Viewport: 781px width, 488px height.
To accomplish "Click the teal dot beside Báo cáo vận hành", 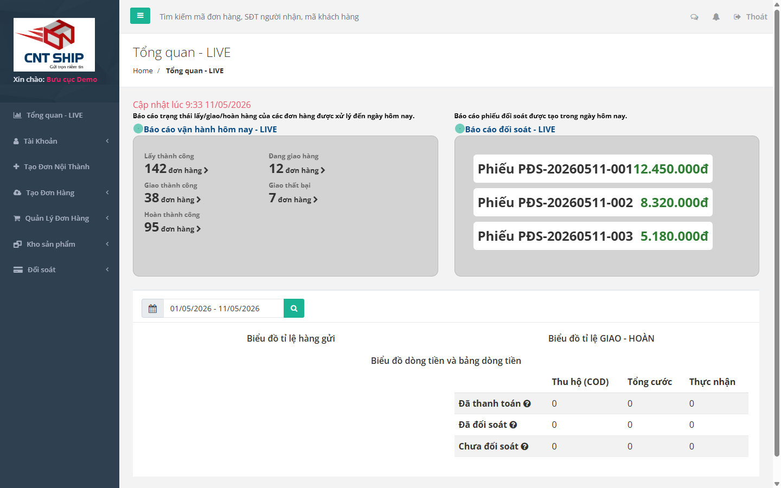I will point(138,129).
